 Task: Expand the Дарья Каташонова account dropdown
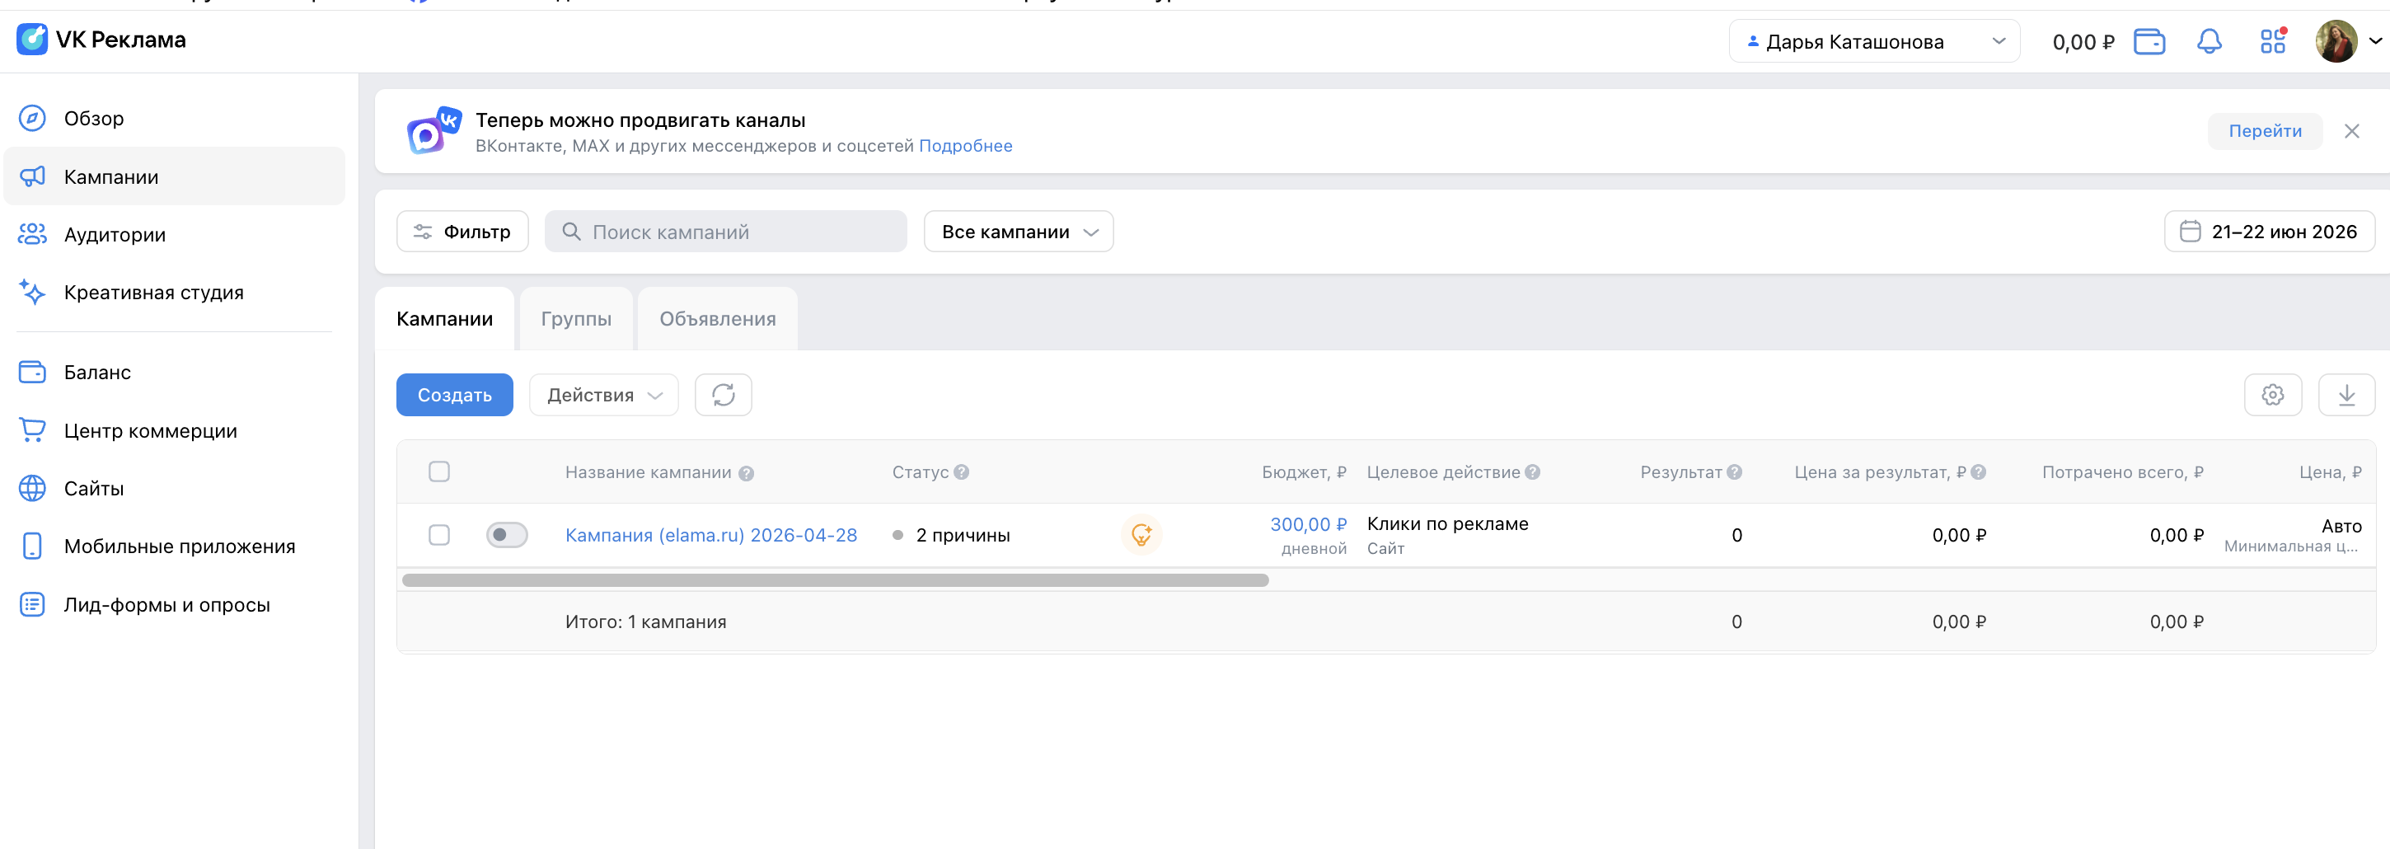coord(1874,42)
